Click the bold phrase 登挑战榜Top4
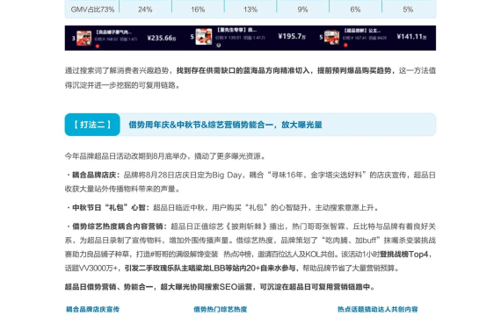This screenshot has width=501, height=316. click(403, 255)
